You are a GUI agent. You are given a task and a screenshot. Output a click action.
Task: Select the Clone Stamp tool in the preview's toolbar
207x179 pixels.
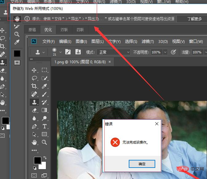pos(34,102)
